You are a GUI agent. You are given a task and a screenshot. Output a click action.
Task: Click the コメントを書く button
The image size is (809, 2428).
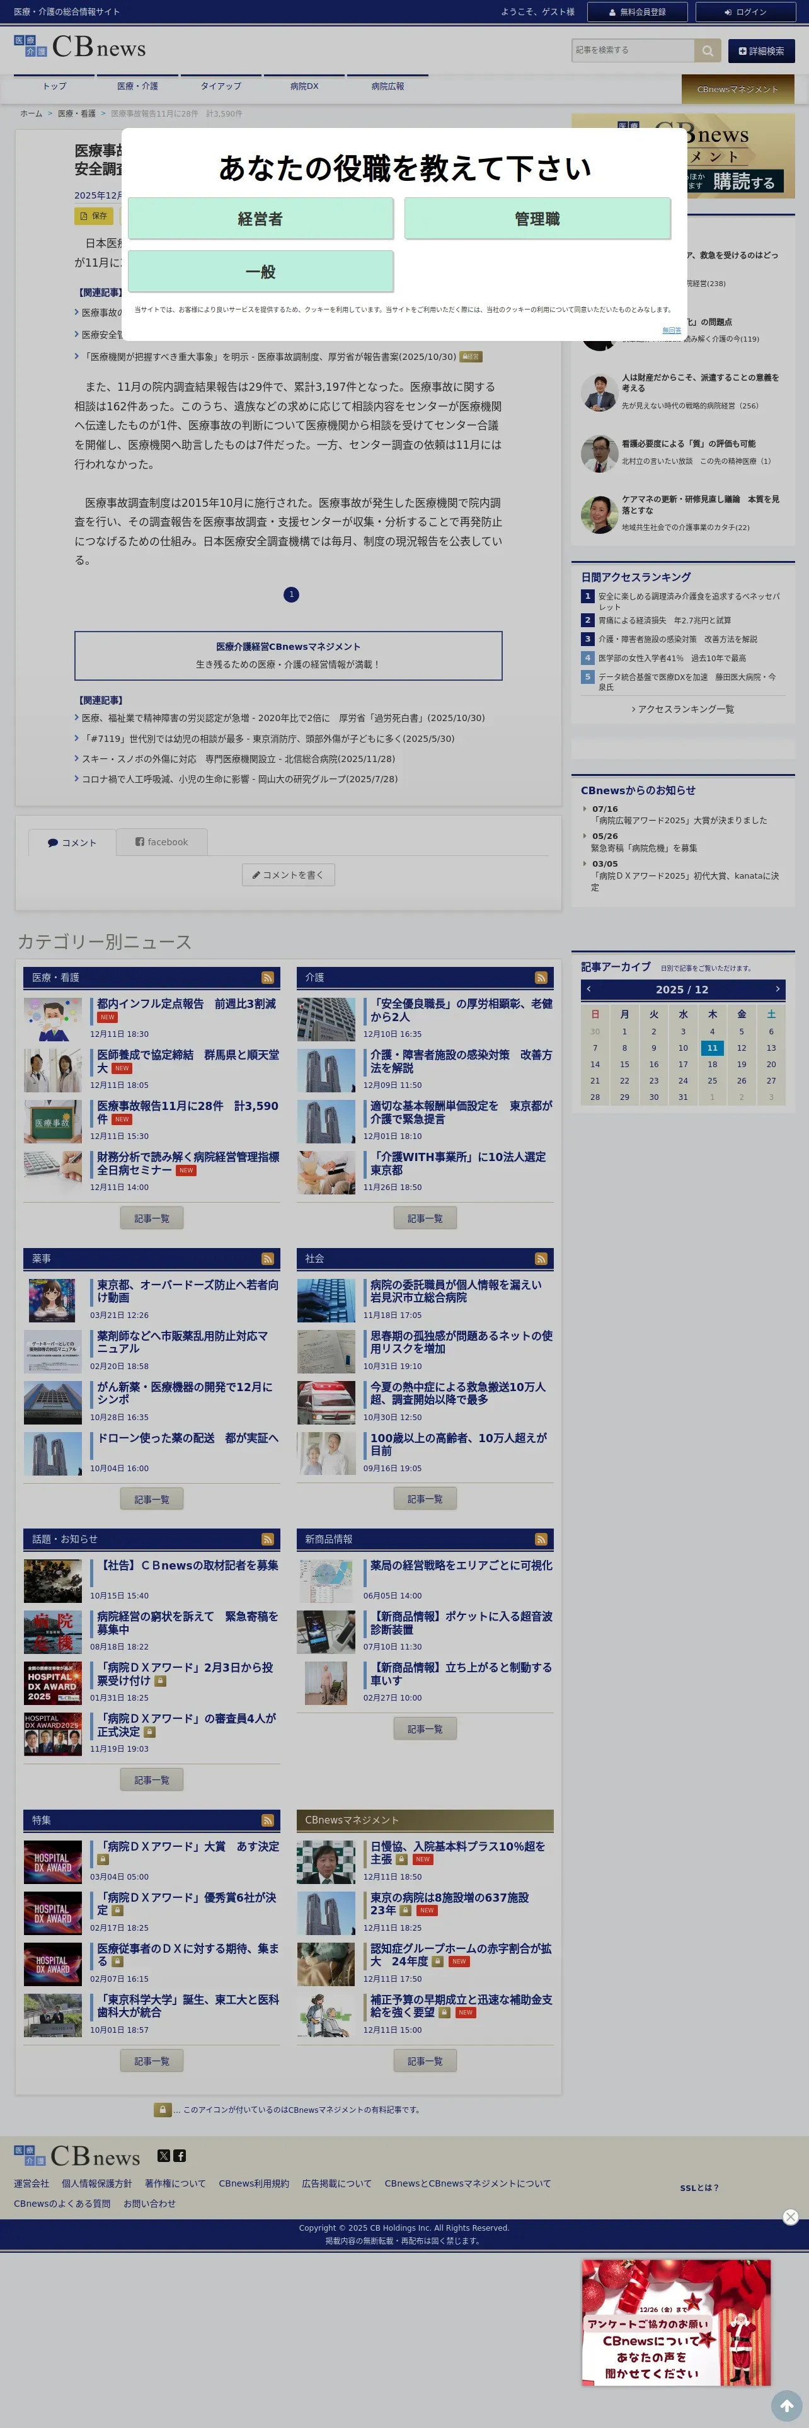(x=288, y=875)
